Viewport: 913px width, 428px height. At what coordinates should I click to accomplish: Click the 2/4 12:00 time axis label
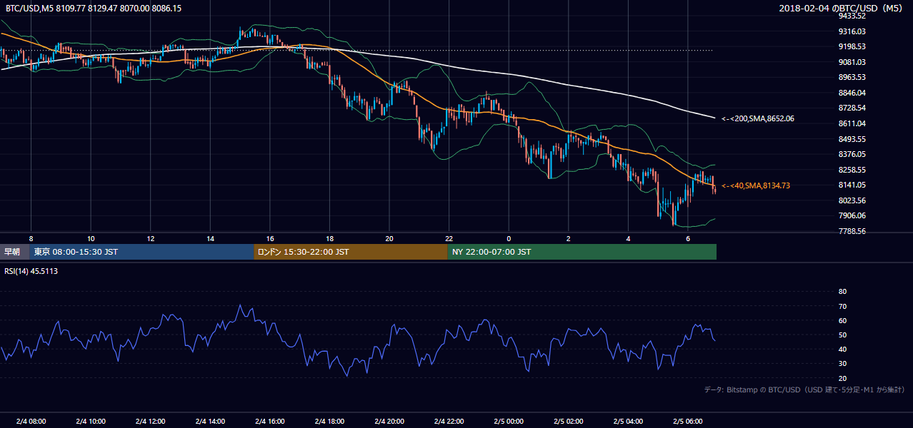pyautogui.click(x=151, y=421)
